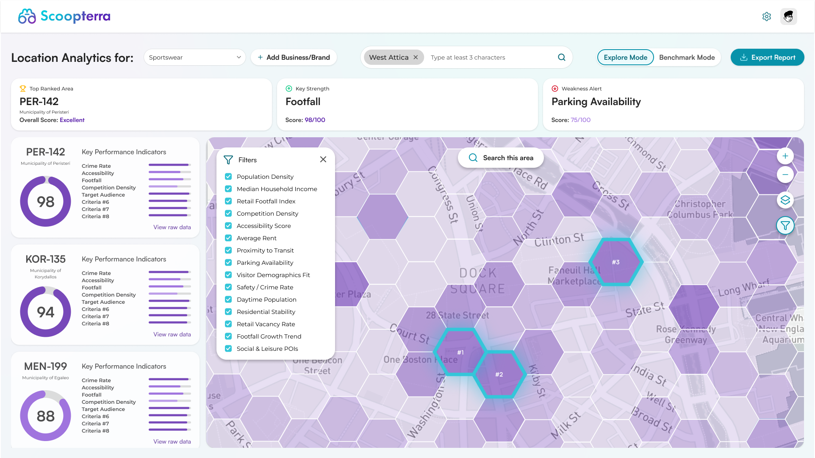The image size is (815, 458).
Task: Toggle Competition Density filter checkbox
Action: click(228, 214)
